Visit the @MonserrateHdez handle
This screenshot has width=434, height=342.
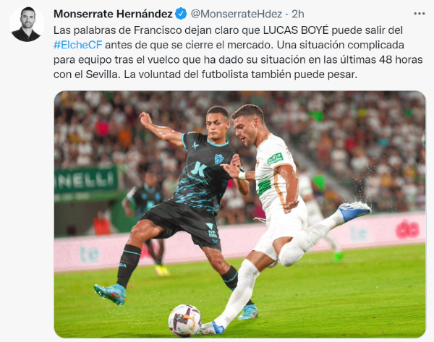237,14
